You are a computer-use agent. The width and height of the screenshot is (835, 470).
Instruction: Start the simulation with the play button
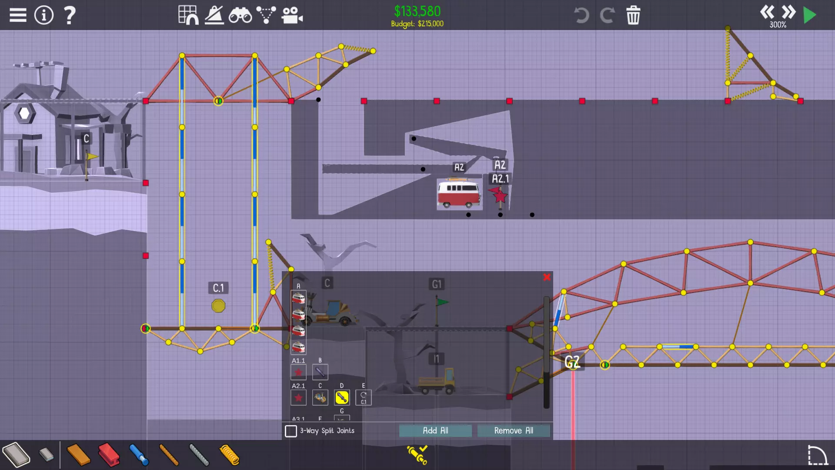click(809, 15)
